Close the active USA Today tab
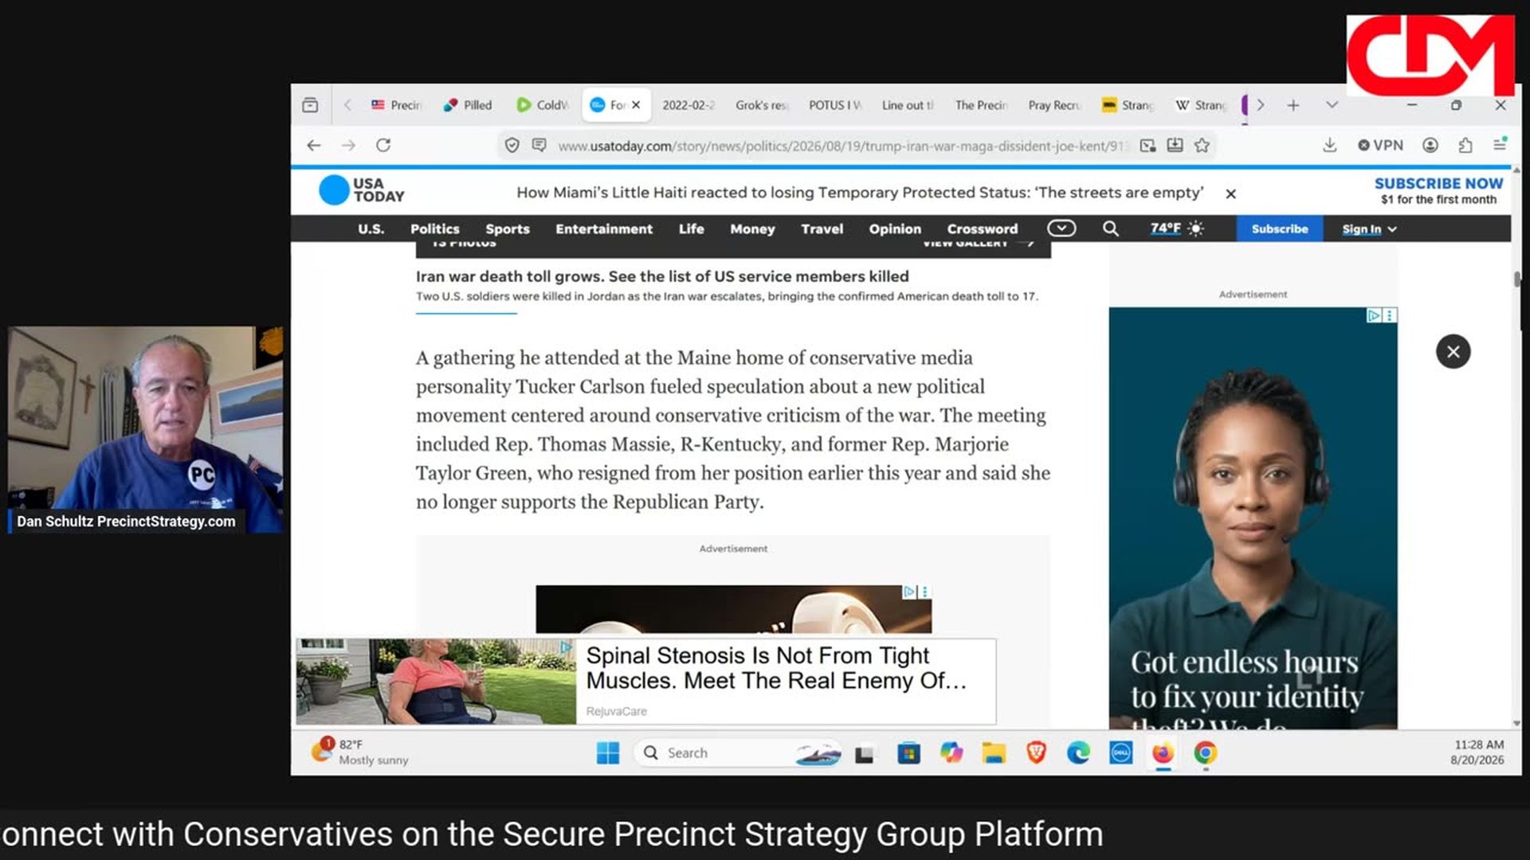Viewport: 1530px width, 860px height. [636, 105]
